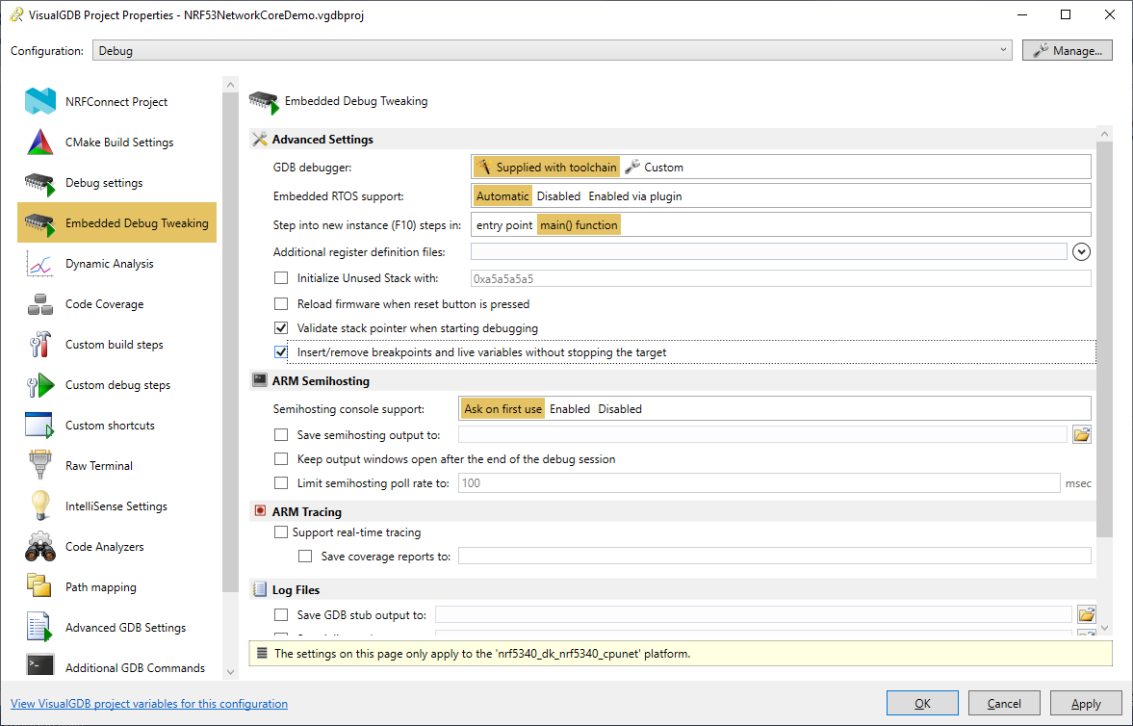Enable Initialize Unused Stack checkbox

click(x=281, y=278)
